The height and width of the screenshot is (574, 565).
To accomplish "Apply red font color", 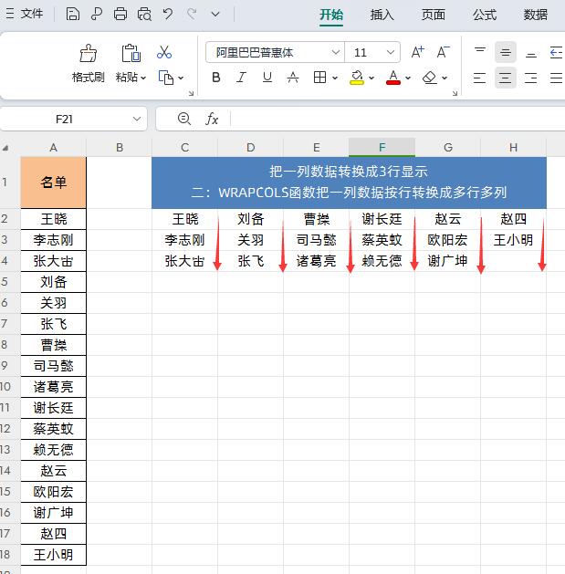I will [393, 78].
